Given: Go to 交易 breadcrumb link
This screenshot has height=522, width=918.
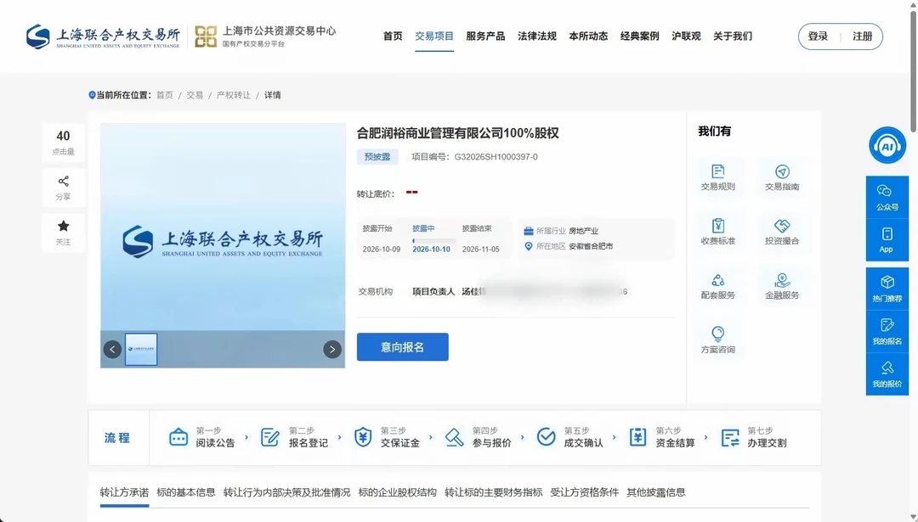Looking at the screenshot, I should tap(195, 95).
